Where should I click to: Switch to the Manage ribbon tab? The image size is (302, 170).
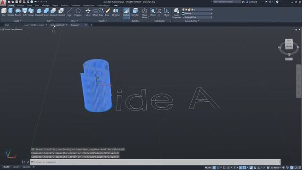45,6
